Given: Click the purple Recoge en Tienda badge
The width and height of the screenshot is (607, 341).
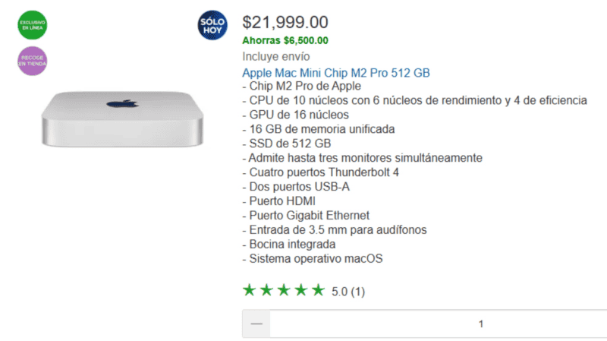Looking at the screenshot, I should (32, 62).
